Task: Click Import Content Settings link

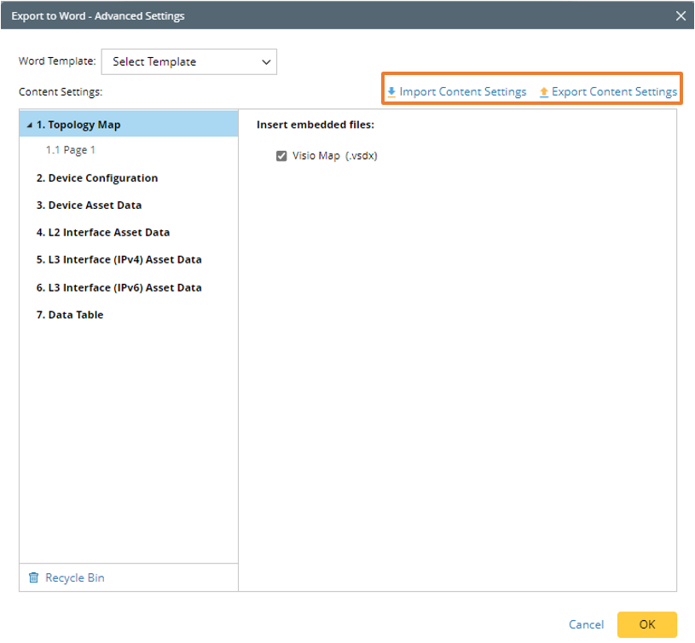Action: [x=462, y=92]
